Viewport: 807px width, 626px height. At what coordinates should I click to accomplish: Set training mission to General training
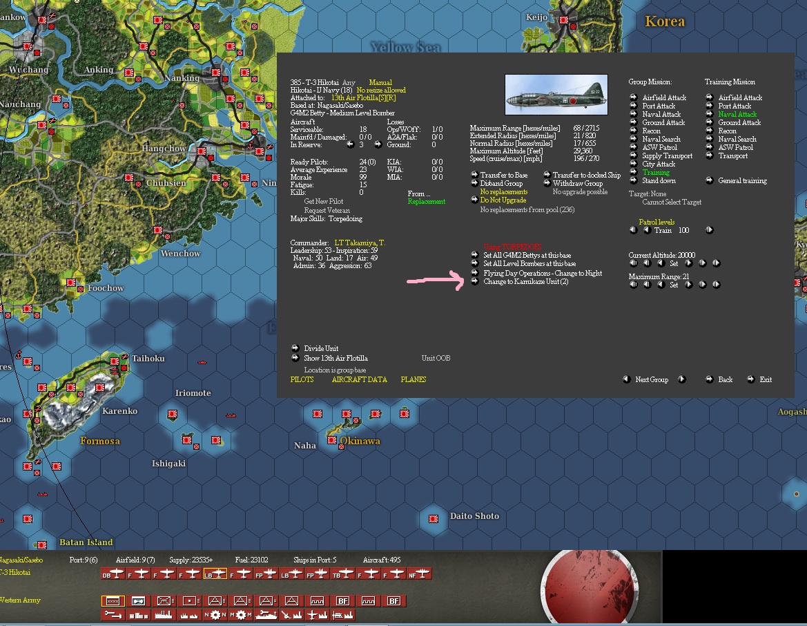pos(710,180)
